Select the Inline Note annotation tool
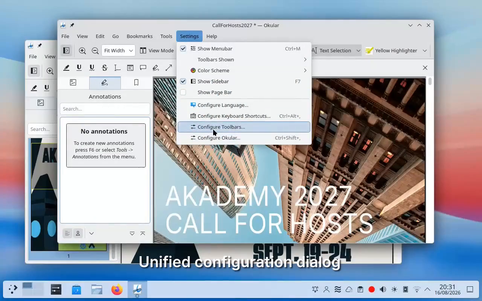The height and width of the screenshot is (301, 482). (x=130, y=68)
